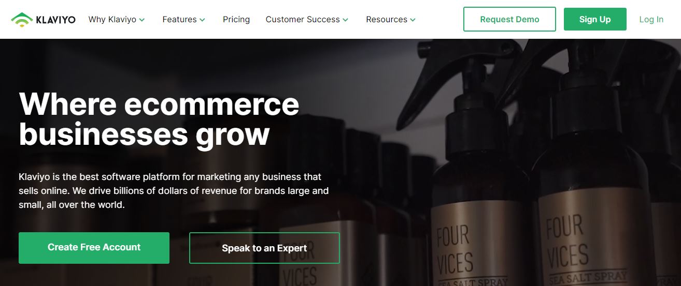The image size is (681, 286).
Task: Expand the Why Klaviyo dropdown chevron
Action: 142,20
